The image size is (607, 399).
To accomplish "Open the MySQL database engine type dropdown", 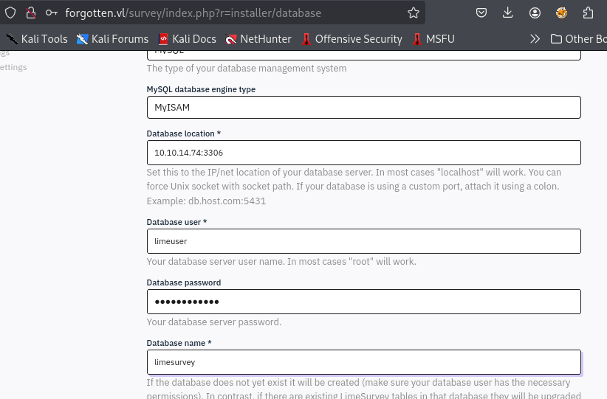I will (363, 107).
